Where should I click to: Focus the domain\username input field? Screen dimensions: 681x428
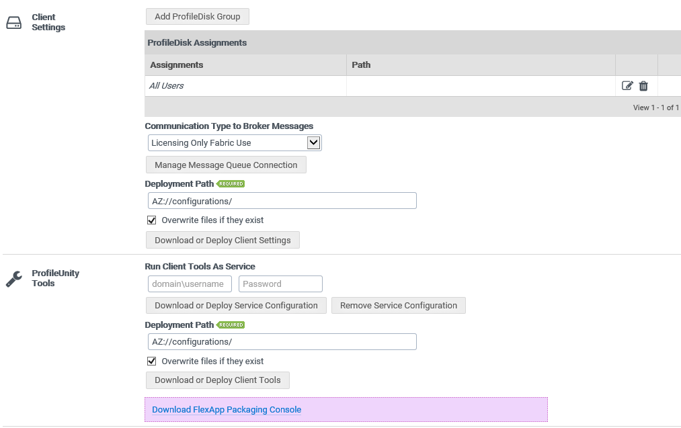click(188, 284)
